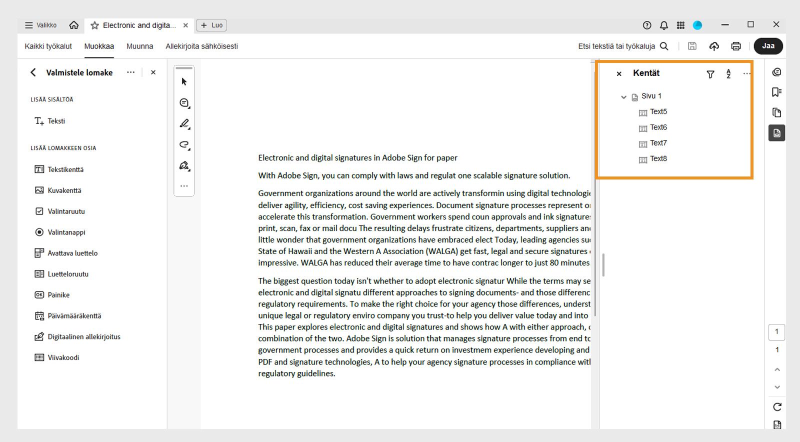Click the Luo create button
Screen dimensions: 800x442
pos(212,25)
